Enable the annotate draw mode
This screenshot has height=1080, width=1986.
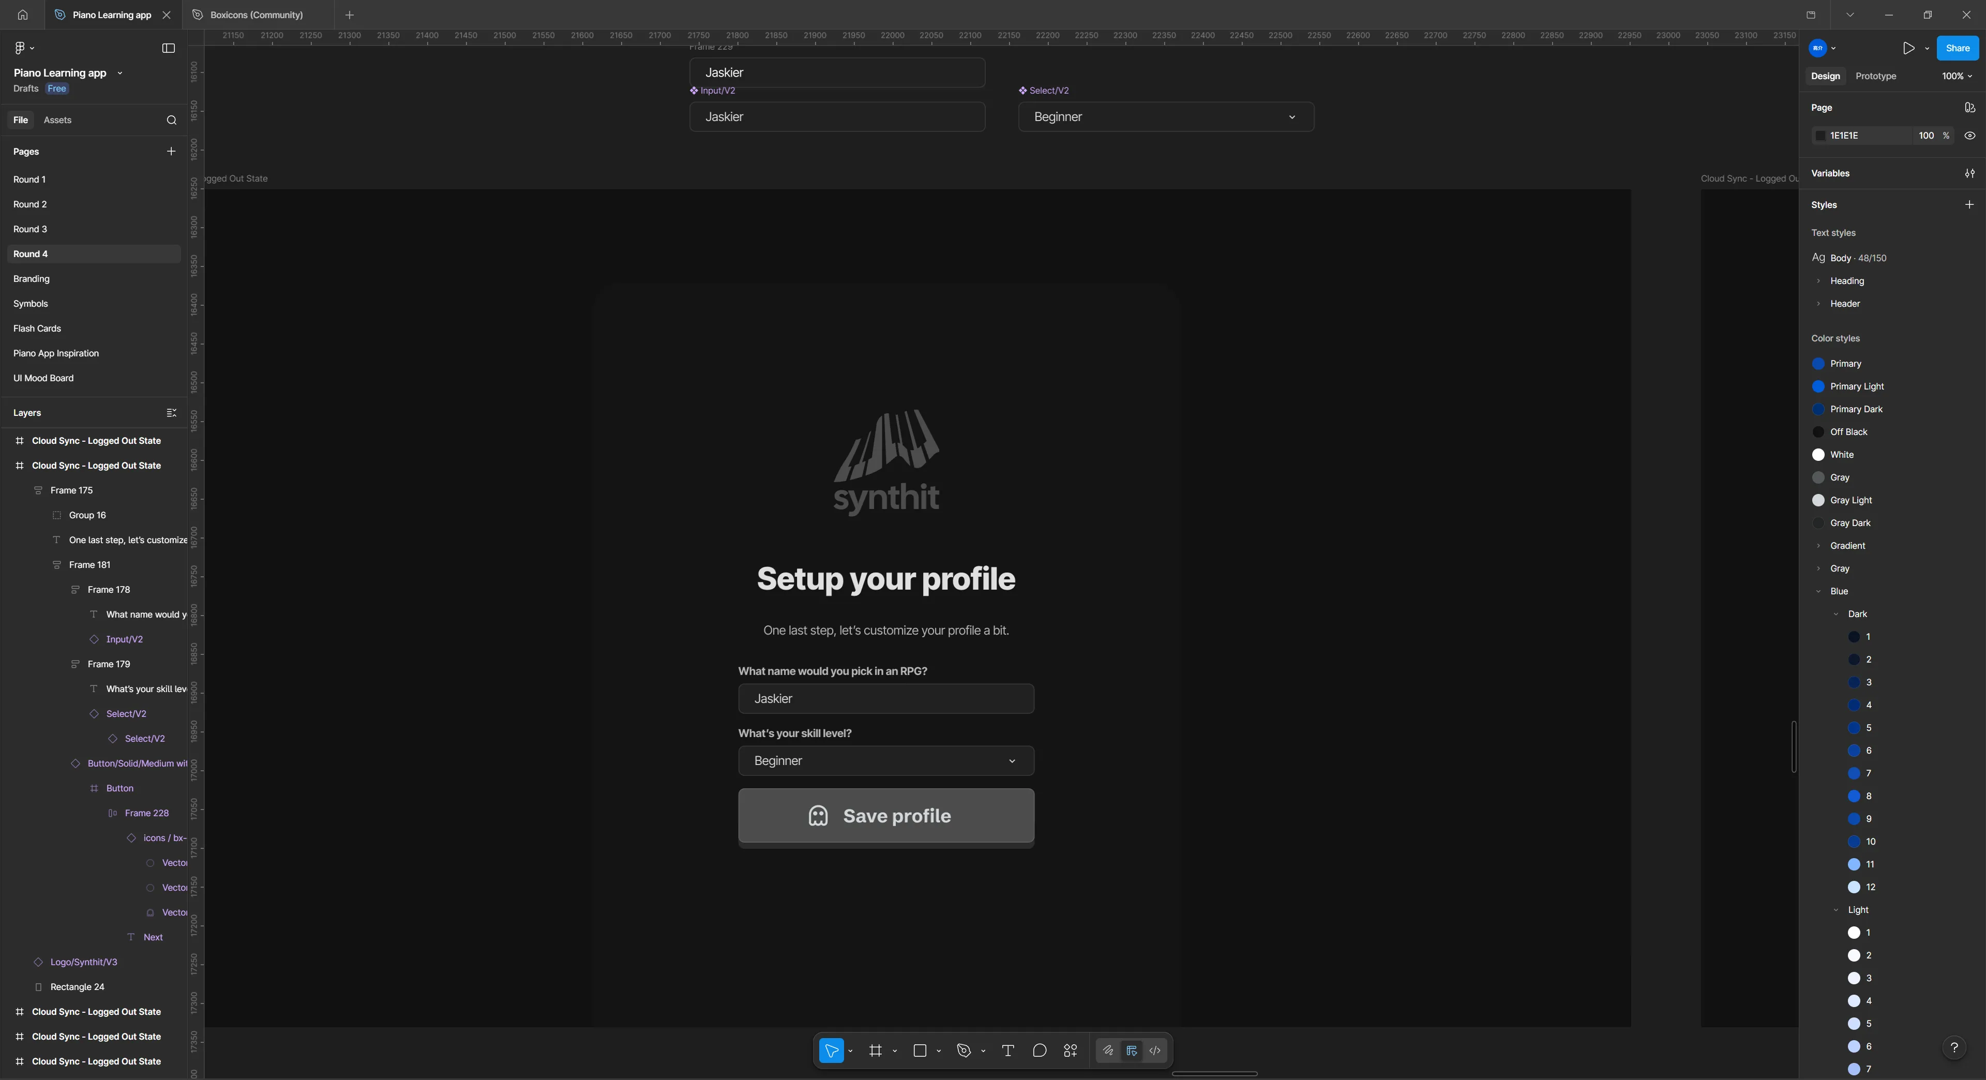click(x=1108, y=1051)
